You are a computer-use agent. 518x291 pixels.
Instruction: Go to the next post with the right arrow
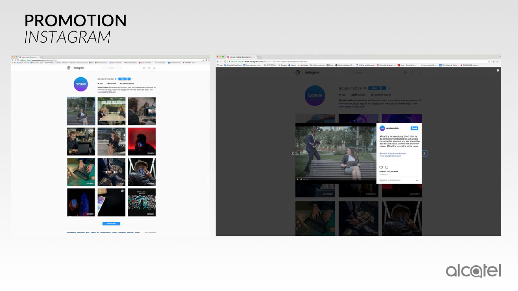point(424,153)
